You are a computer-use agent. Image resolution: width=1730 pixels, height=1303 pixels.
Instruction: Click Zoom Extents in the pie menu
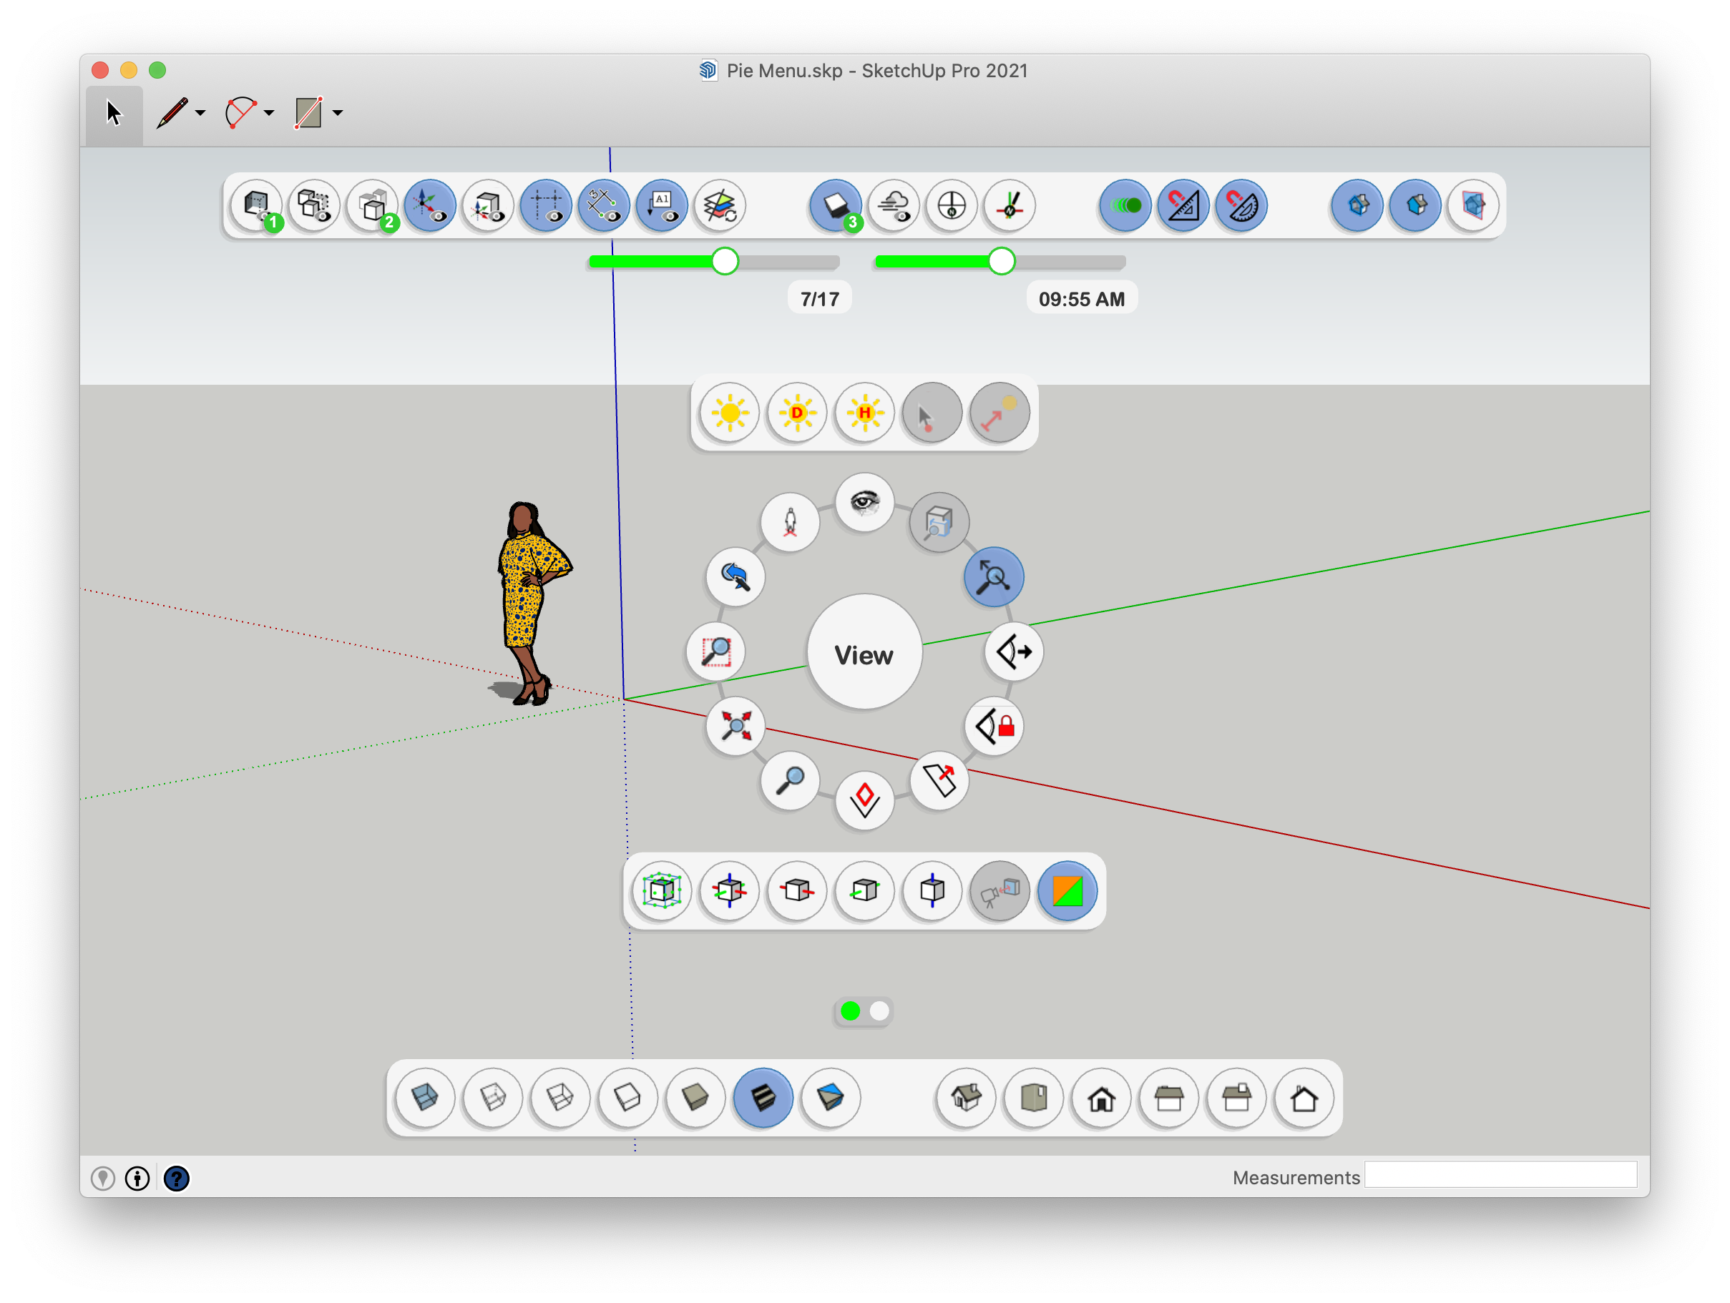736,725
